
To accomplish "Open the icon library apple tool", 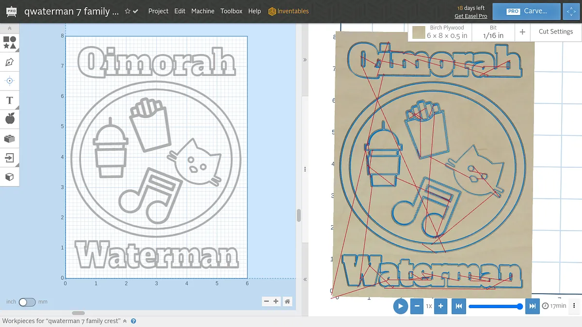I will 10,118.
